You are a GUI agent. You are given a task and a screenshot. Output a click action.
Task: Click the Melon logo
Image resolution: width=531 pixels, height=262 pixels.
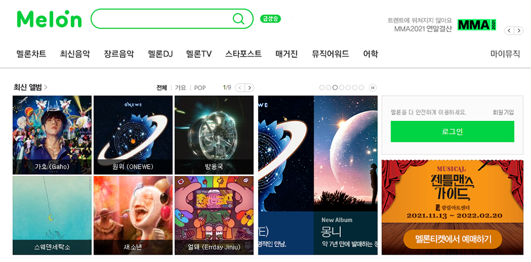49,19
